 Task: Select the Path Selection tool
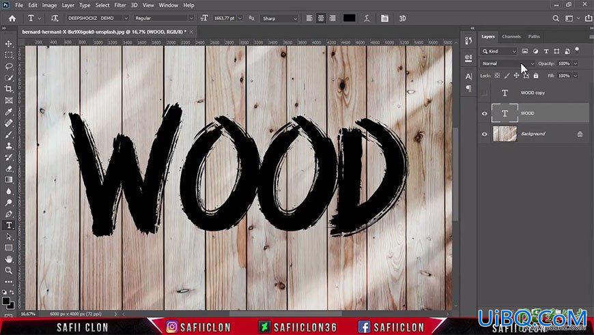click(9, 237)
